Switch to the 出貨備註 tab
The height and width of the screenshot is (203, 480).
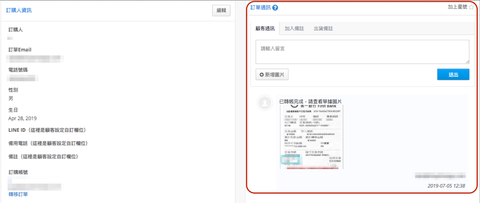(x=323, y=28)
